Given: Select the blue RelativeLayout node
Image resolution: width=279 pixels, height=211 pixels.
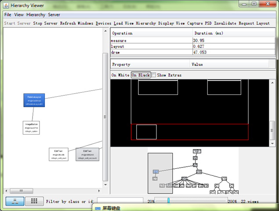Looking at the screenshot, I should point(34,100).
